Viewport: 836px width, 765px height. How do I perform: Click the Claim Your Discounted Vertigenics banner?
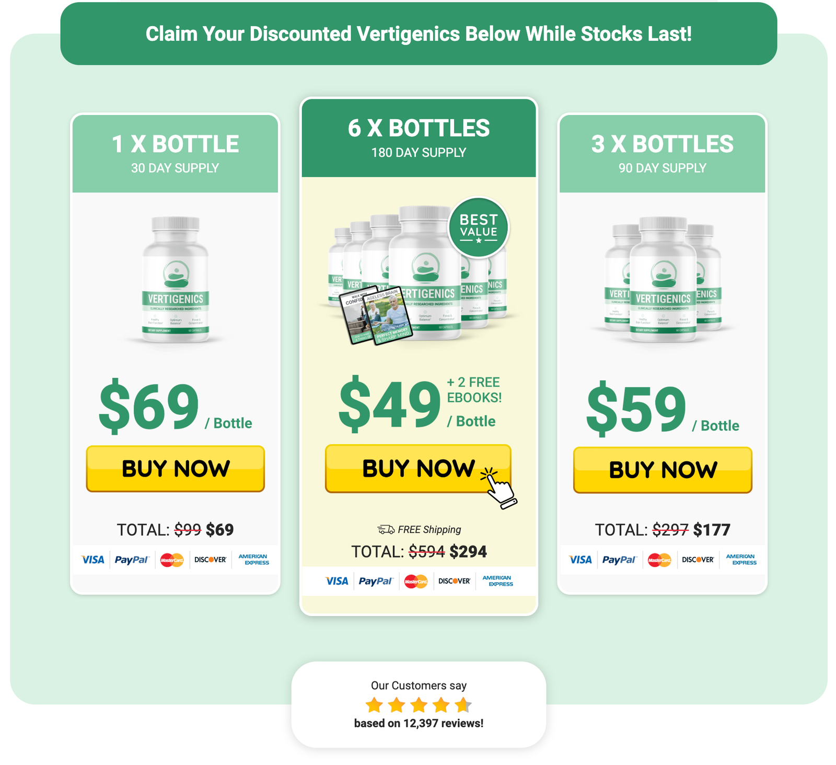(x=419, y=34)
